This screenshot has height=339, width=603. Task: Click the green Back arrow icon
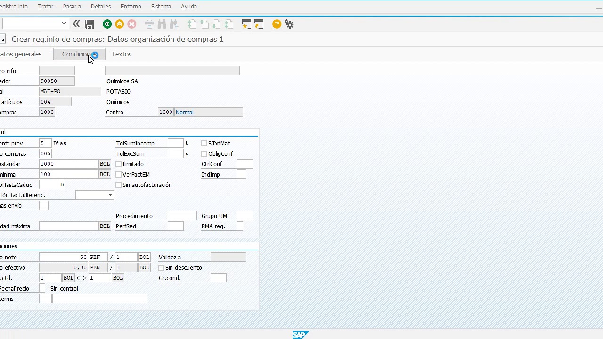[107, 24]
